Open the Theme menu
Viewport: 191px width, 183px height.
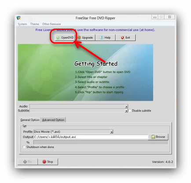tap(35, 24)
